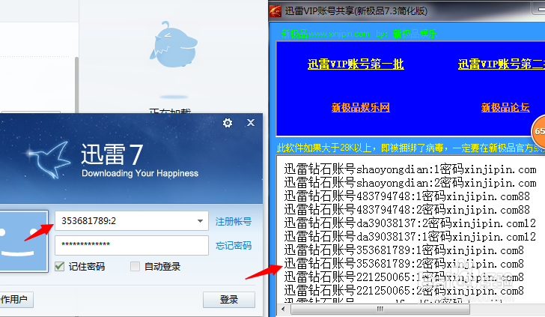Image resolution: width=545 pixels, height=317 pixels.
Task: Open the 注册帐号 link
Action: (x=234, y=222)
